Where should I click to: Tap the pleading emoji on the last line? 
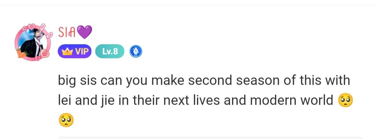coord(66,120)
